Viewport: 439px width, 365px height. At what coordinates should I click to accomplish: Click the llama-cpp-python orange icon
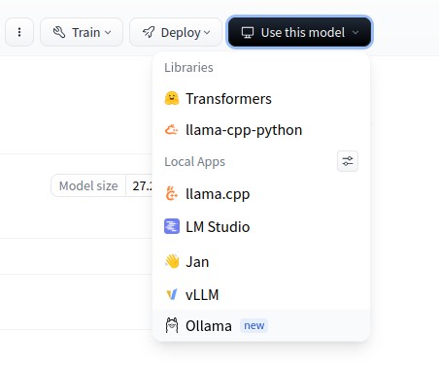point(171,130)
